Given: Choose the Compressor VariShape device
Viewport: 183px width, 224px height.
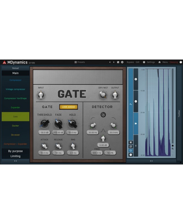Looking at the screenshot, I should [15, 98].
